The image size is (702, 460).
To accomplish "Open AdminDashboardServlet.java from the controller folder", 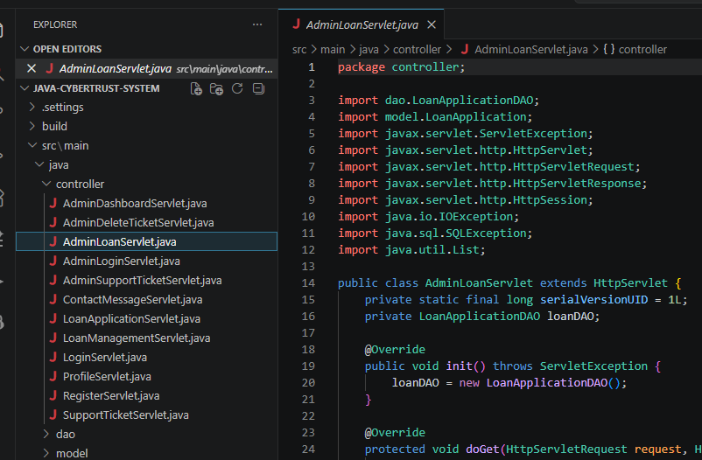I will [x=134, y=203].
